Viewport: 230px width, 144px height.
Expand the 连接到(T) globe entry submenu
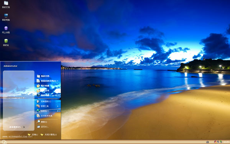click(x=48, y=111)
